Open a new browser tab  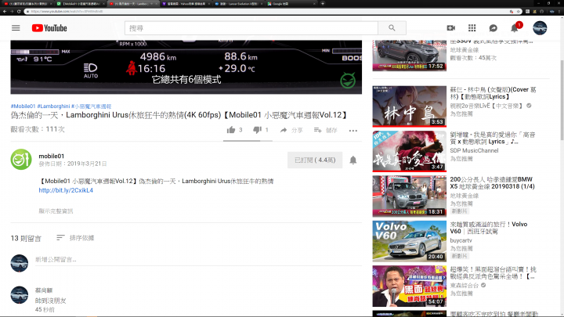(322, 4)
